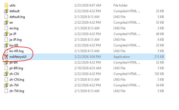179x110 pixels.
Task: Click the pt-BR.lng file icon
Action: (x=6, y=68)
